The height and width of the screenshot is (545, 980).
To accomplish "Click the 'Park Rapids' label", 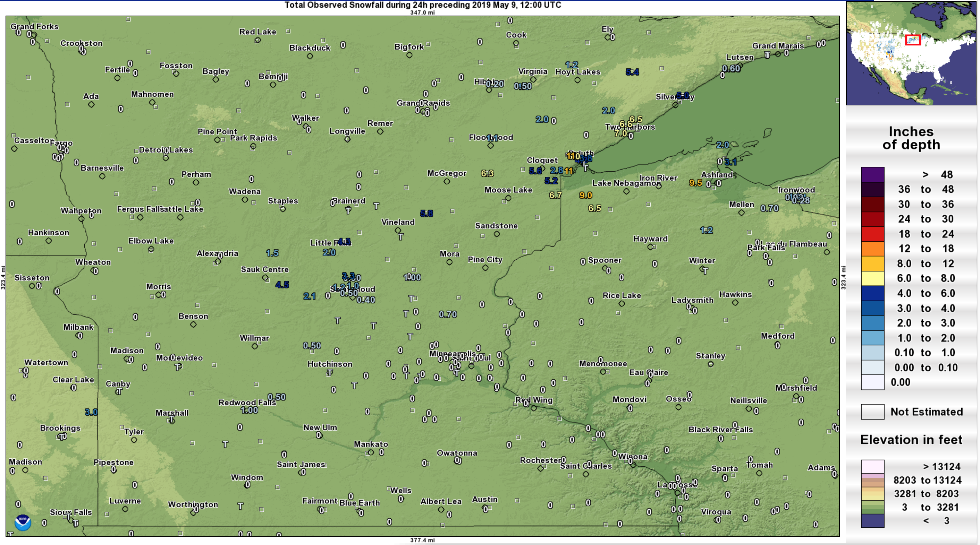I will (253, 138).
